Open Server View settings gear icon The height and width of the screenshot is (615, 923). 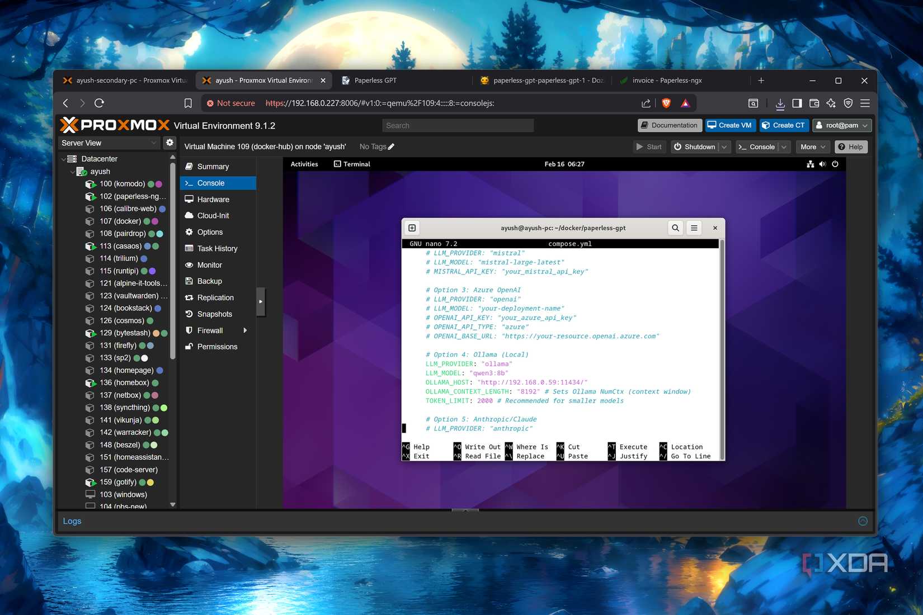coord(169,143)
